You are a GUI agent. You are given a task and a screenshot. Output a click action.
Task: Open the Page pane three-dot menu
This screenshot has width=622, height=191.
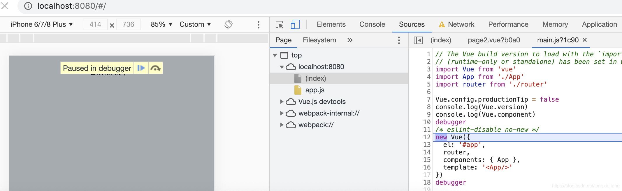399,40
